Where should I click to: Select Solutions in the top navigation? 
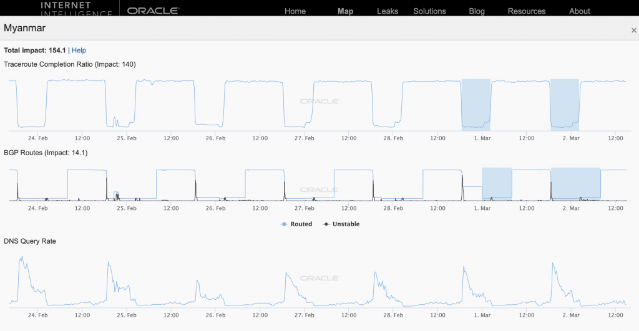click(x=429, y=11)
